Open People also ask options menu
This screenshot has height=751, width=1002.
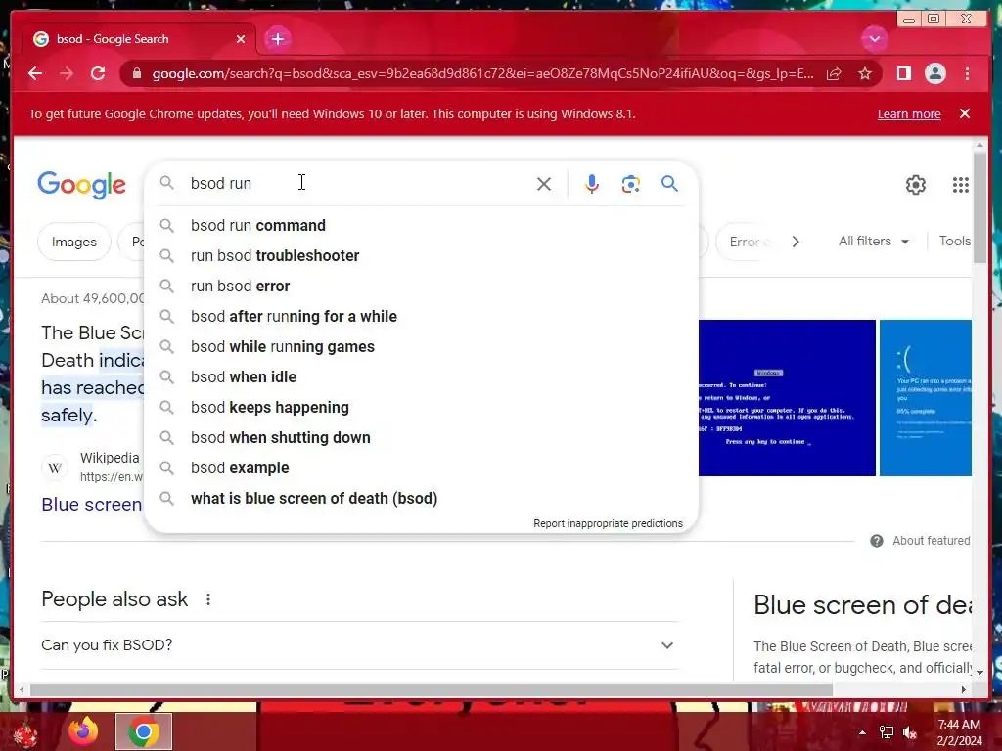(x=207, y=599)
